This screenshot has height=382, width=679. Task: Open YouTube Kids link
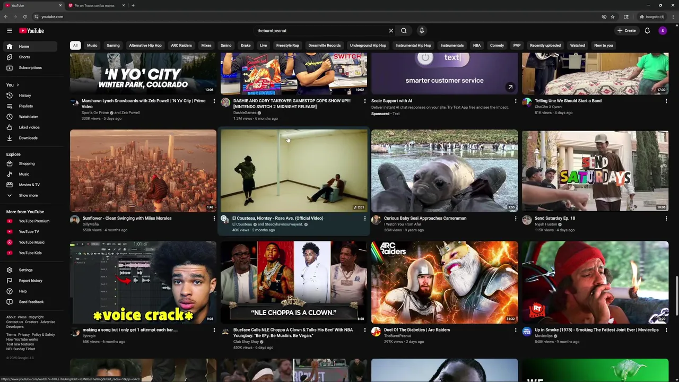(x=31, y=253)
